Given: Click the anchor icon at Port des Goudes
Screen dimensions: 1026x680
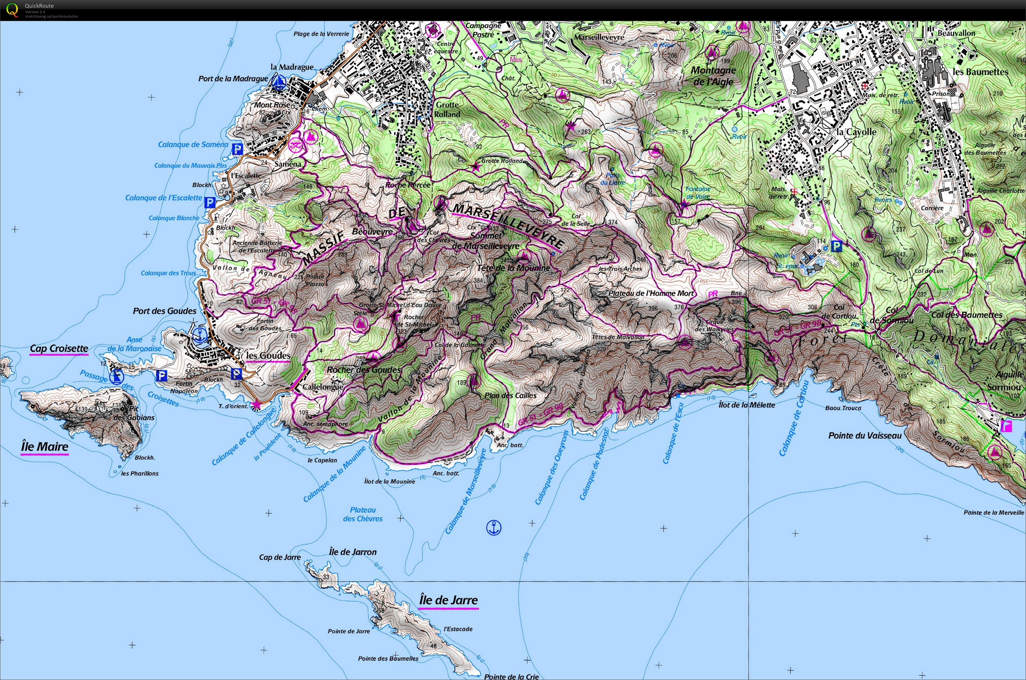Looking at the screenshot, I should pyautogui.click(x=200, y=334).
